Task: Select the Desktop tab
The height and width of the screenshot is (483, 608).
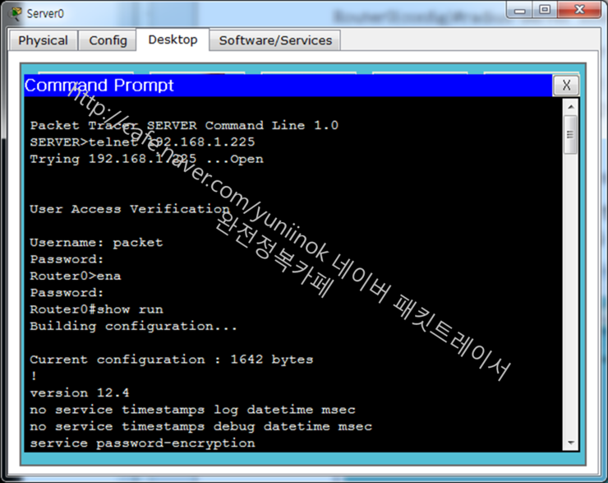Action: [173, 39]
